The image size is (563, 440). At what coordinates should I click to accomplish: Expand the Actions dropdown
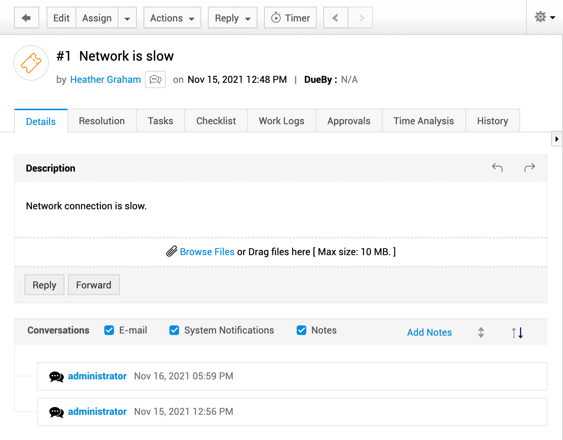[x=172, y=18]
